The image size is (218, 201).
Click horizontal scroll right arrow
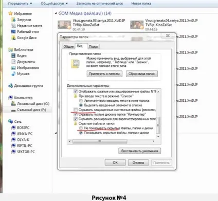coord(153,141)
